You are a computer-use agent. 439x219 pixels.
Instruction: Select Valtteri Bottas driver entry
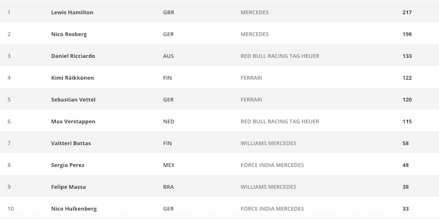71,143
